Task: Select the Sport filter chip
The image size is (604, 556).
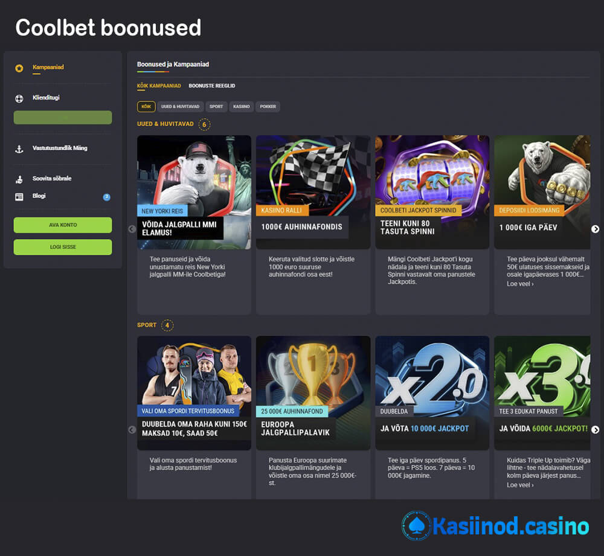Action: click(216, 107)
